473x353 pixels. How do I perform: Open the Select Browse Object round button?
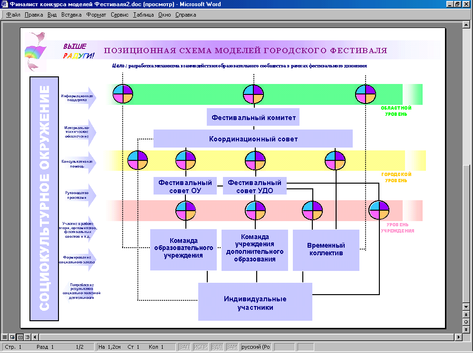click(466, 322)
